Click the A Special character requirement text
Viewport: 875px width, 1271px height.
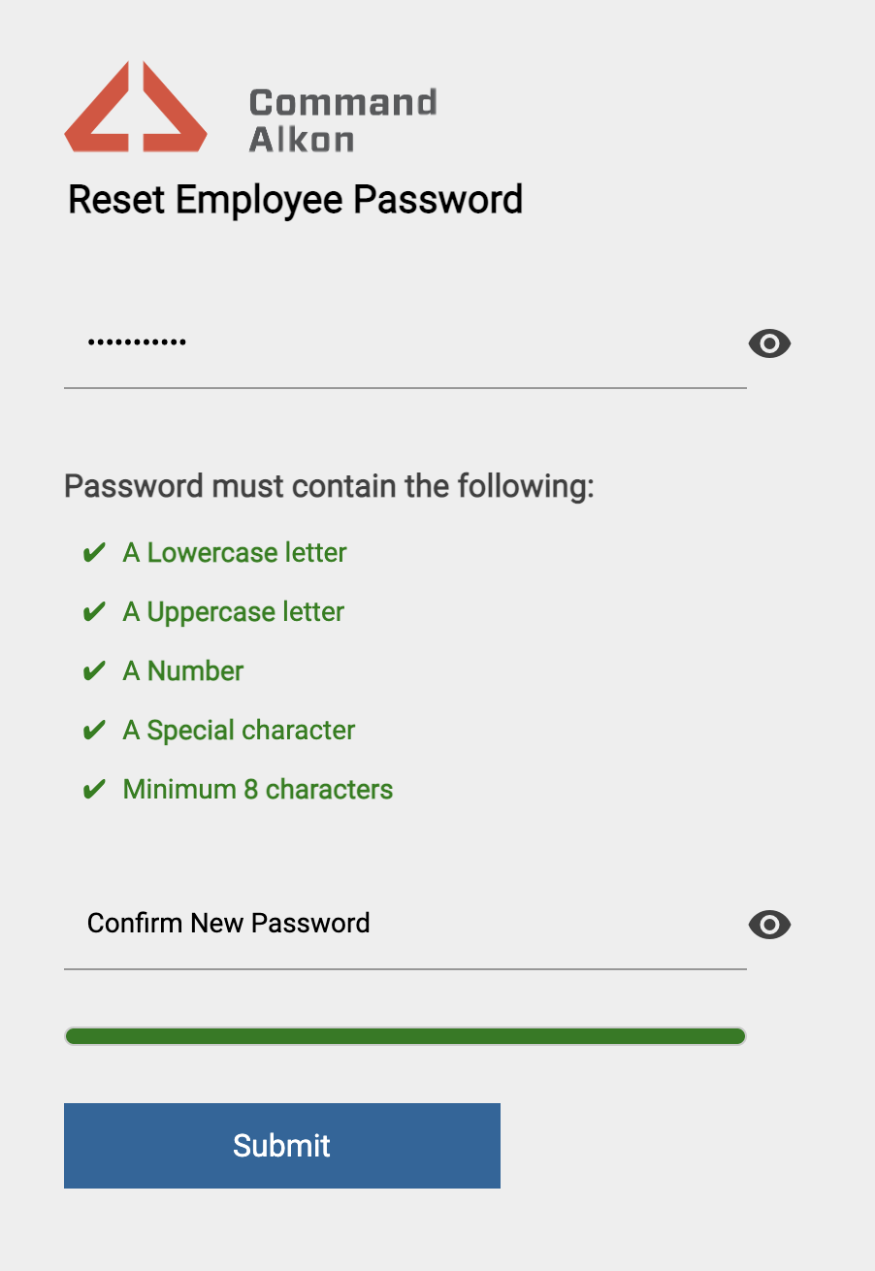pyautogui.click(x=239, y=731)
